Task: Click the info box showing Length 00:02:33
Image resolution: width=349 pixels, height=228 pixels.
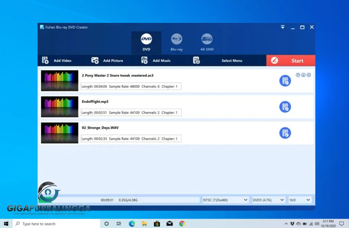Action: (x=131, y=139)
